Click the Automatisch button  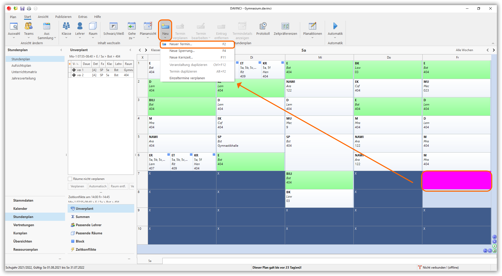[98, 186]
